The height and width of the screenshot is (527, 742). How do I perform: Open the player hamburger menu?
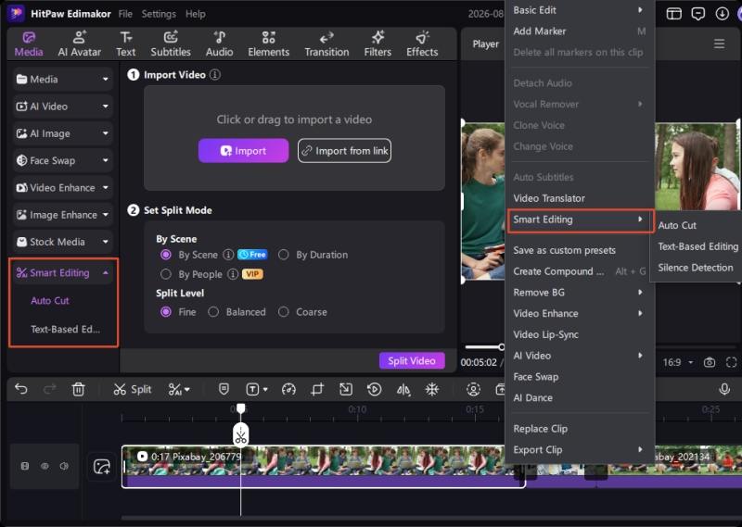tap(719, 44)
